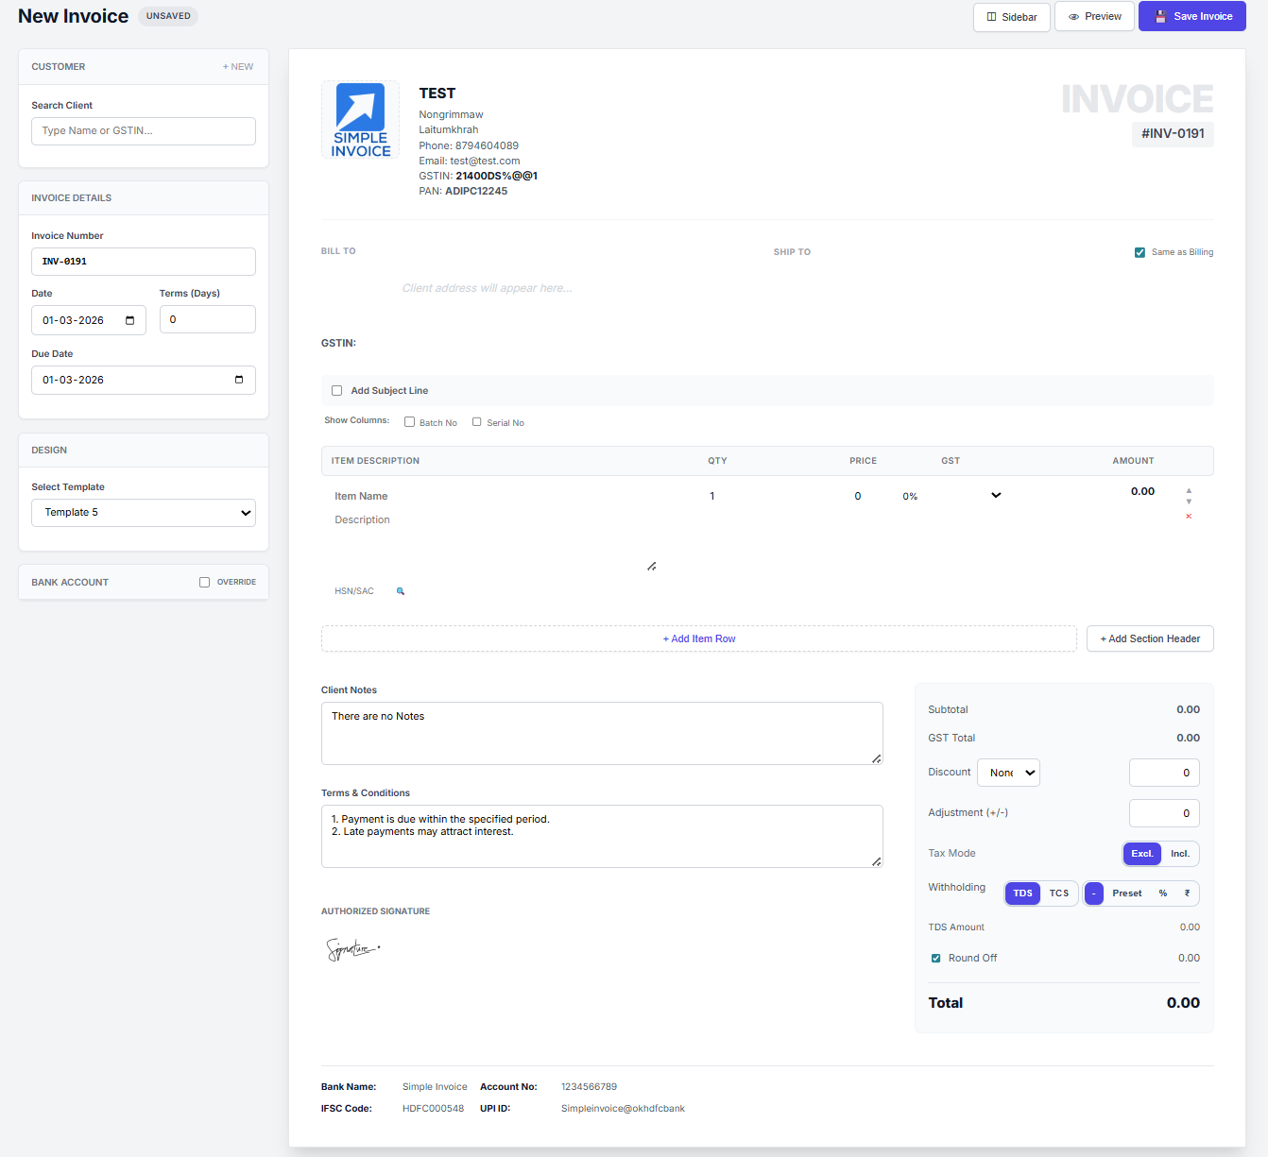Click the Save Invoice button
The height and width of the screenshot is (1157, 1268).
1191,16
